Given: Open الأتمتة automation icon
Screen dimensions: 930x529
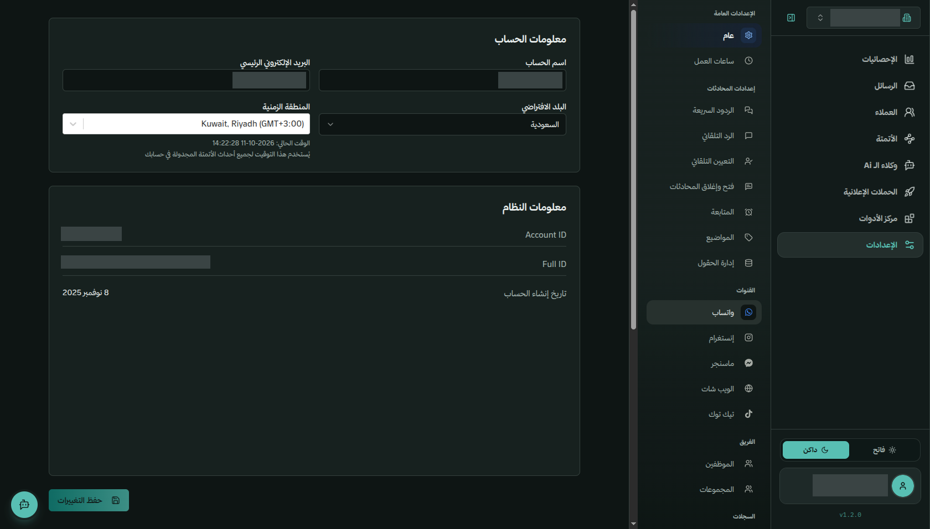Looking at the screenshot, I should tap(909, 139).
